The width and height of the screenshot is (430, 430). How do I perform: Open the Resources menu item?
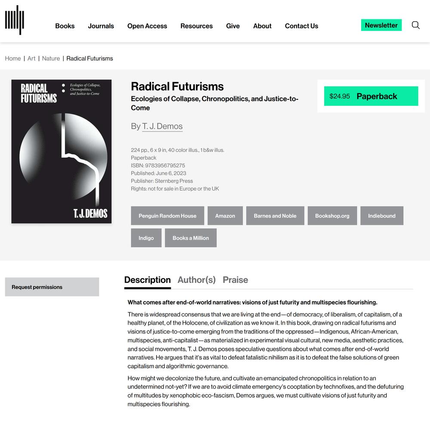(x=197, y=26)
